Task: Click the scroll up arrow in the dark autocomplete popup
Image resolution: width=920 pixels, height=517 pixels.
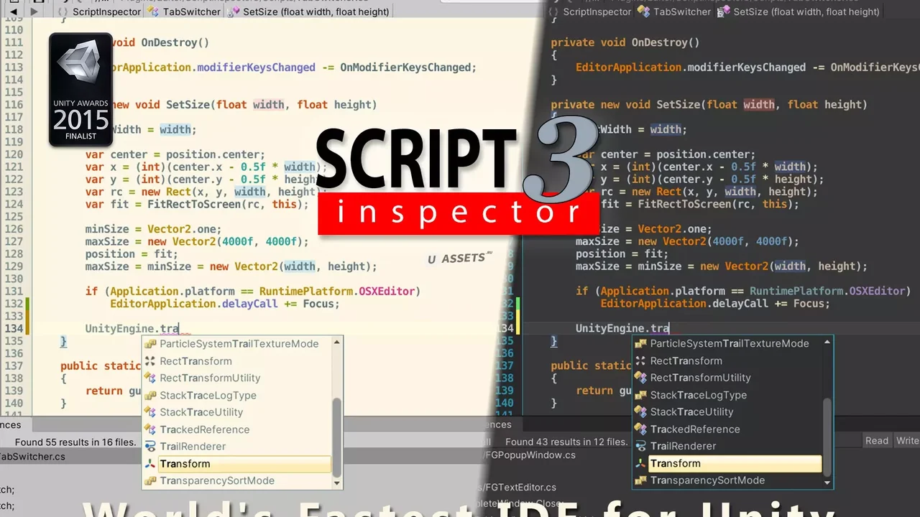Action: click(827, 343)
